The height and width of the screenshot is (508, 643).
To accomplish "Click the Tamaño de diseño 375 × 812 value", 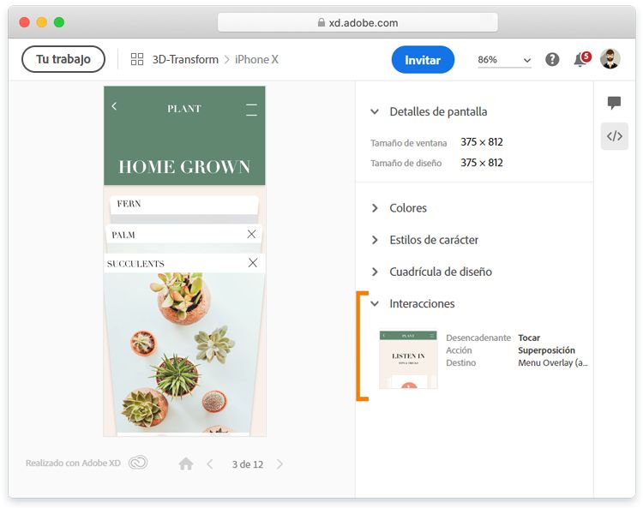I will [x=482, y=163].
